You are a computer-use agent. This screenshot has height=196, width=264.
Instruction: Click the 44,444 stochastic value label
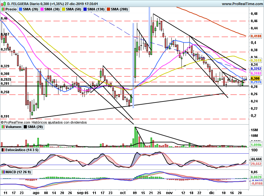(x=255, y=159)
